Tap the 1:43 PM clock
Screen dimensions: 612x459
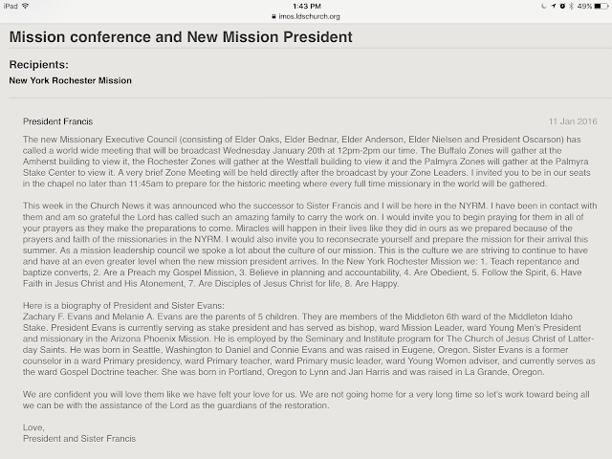click(306, 6)
